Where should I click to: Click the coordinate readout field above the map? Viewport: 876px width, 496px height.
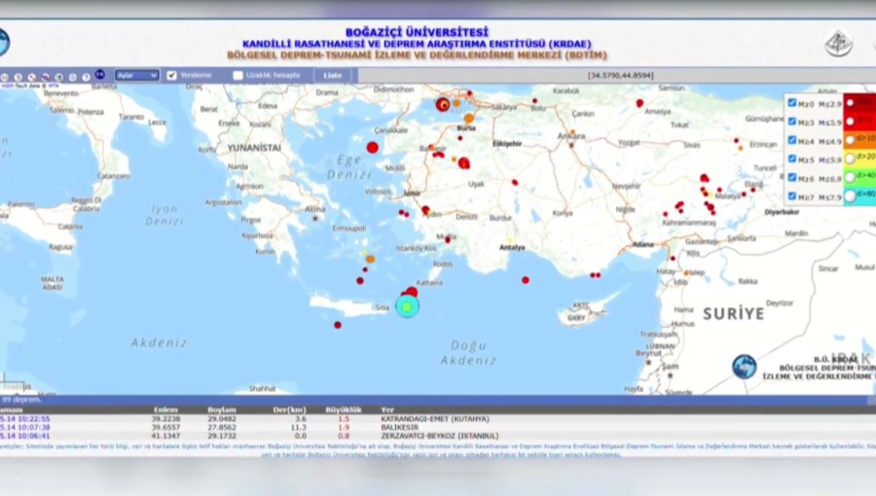619,75
